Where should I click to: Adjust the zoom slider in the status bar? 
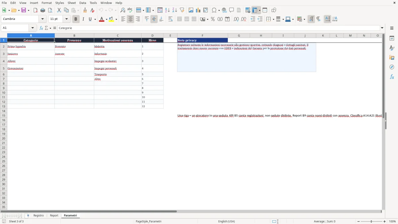point(371,221)
